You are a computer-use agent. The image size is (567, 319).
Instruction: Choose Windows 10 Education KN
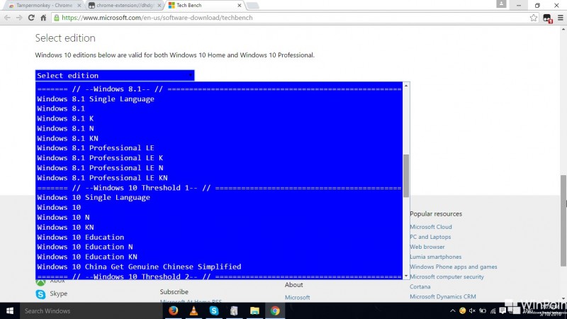point(219,257)
